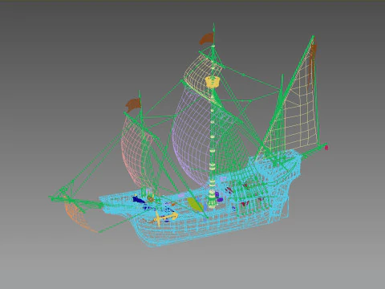Click the magenta object at the stern boom tip
The width and height of the screenshot is (385, 289).
pos(326,148)
